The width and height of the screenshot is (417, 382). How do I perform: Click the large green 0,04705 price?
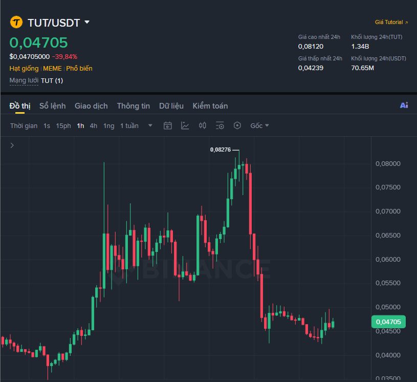click(38, 43)
